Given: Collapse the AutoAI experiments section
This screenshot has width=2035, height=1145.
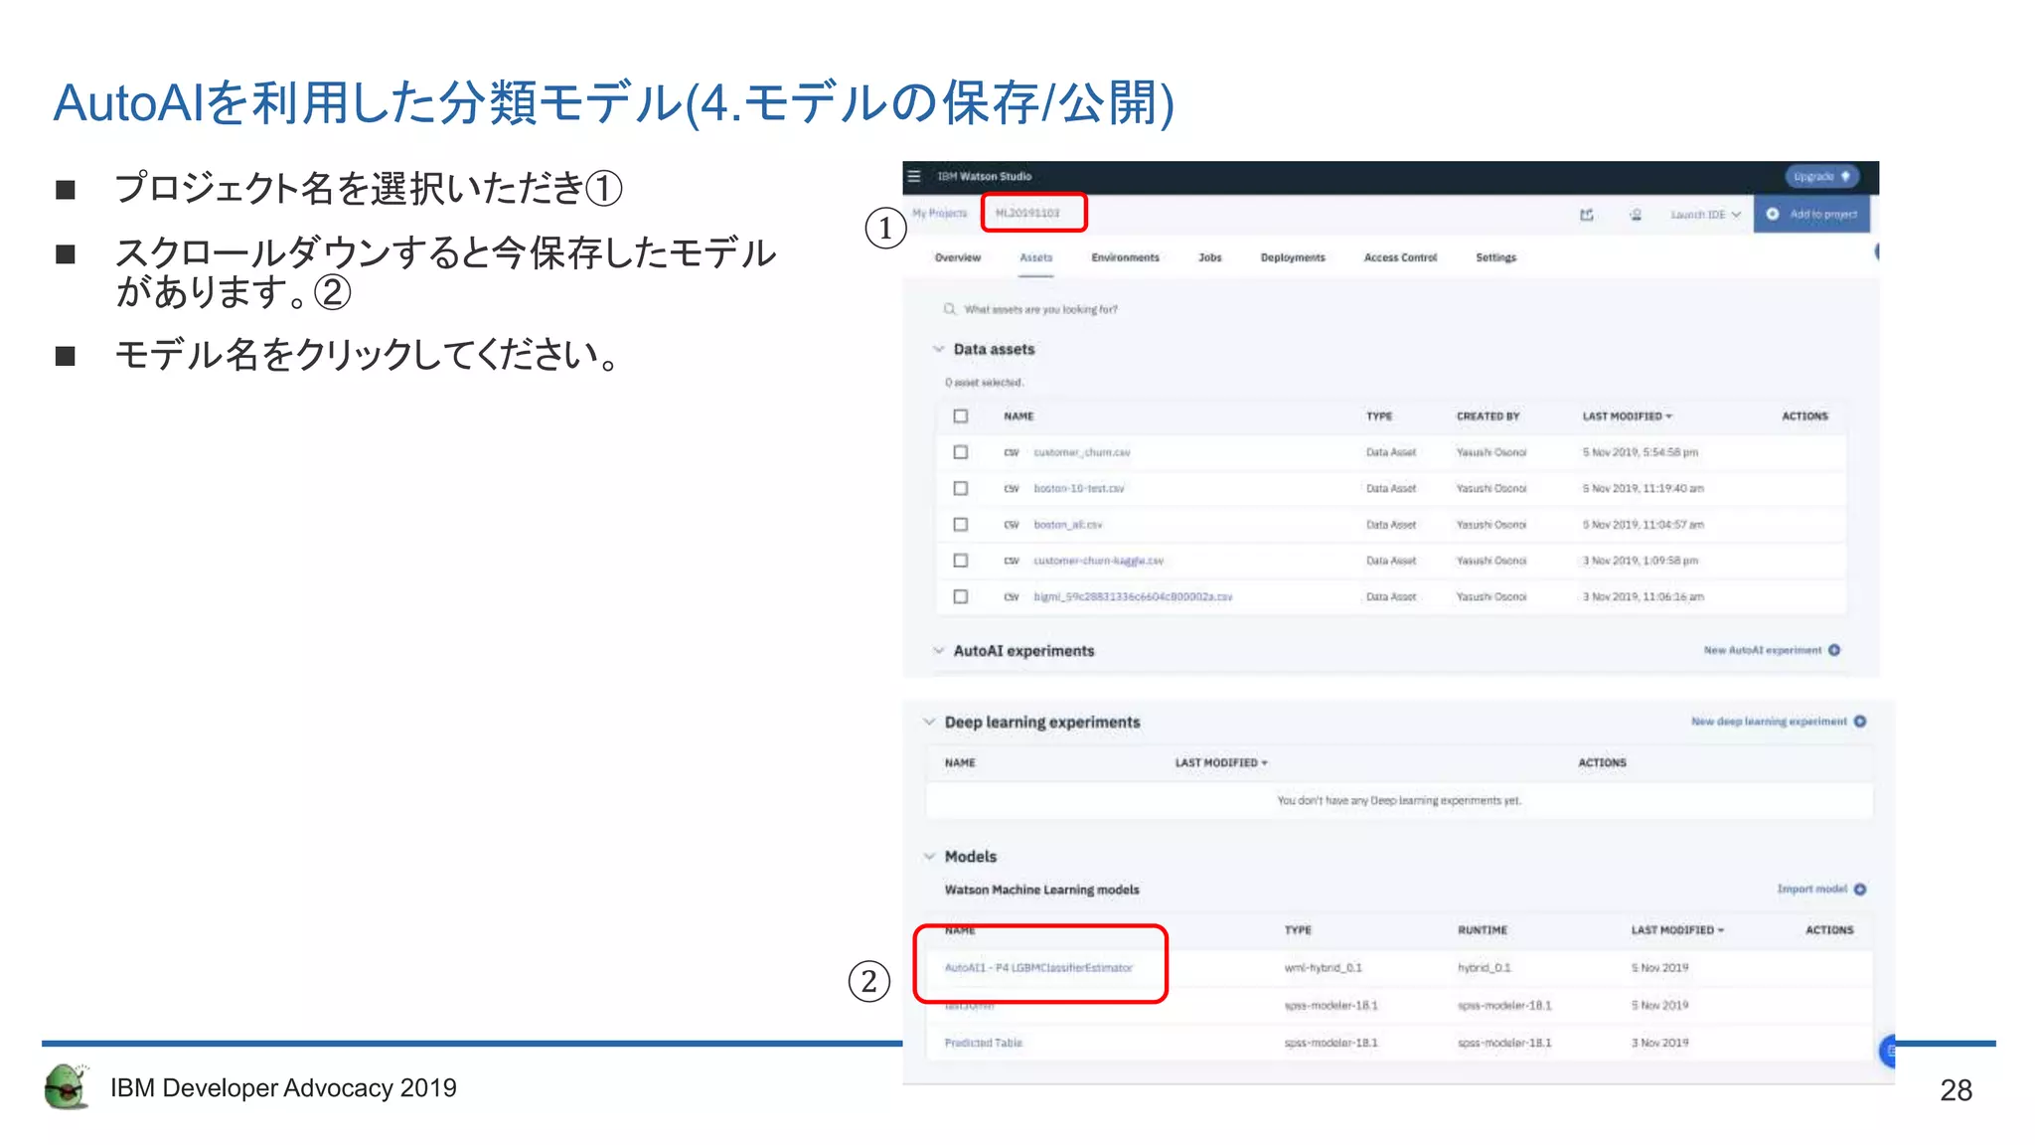Looking at the screenshot, I should click(x=938, y=651).
